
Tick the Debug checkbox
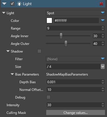coord(49,97)
